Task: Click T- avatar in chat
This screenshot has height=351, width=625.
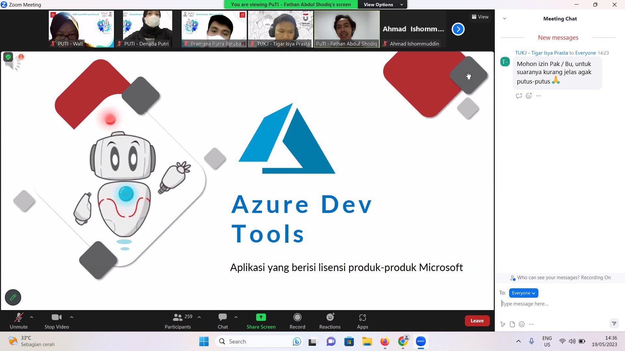Action: 505,62
